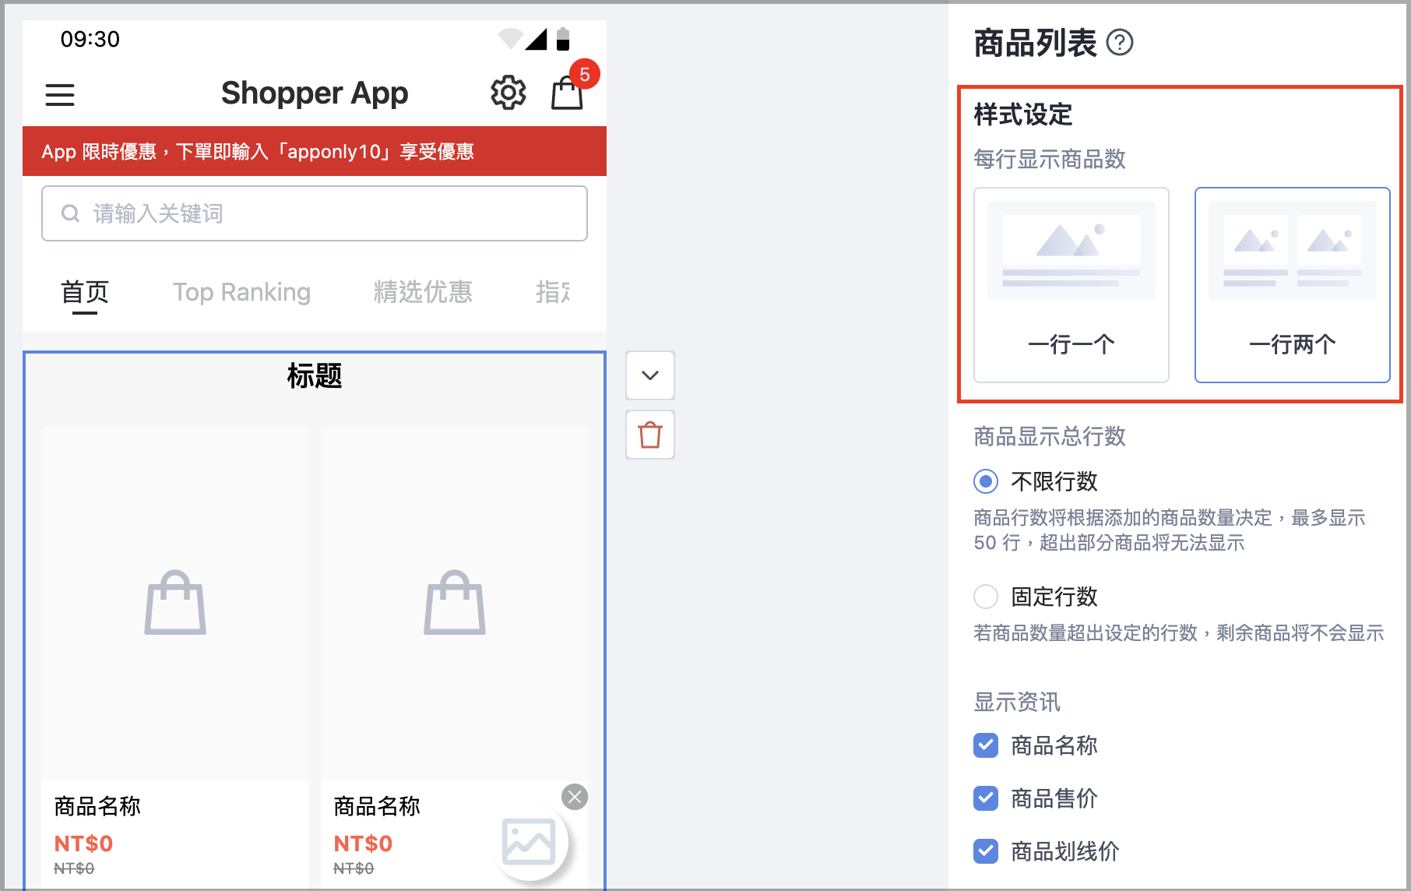Click the 09:30 clock in status bar
This screenshot has height=891, width=1411.
point(90,39)
